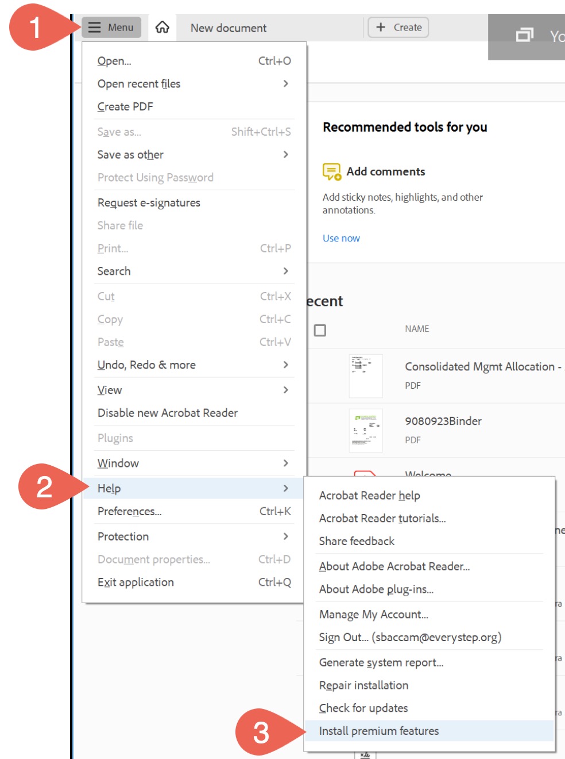Go to Home via house icon
The height and width of the screenshot is (759, 565).
[162, 27]
